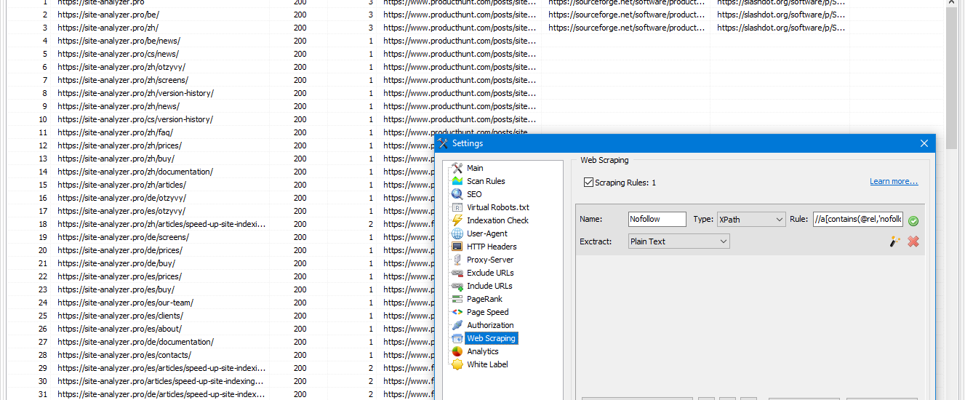Open Analytics settings section
965x400 pixels.
tap(483, 351)
